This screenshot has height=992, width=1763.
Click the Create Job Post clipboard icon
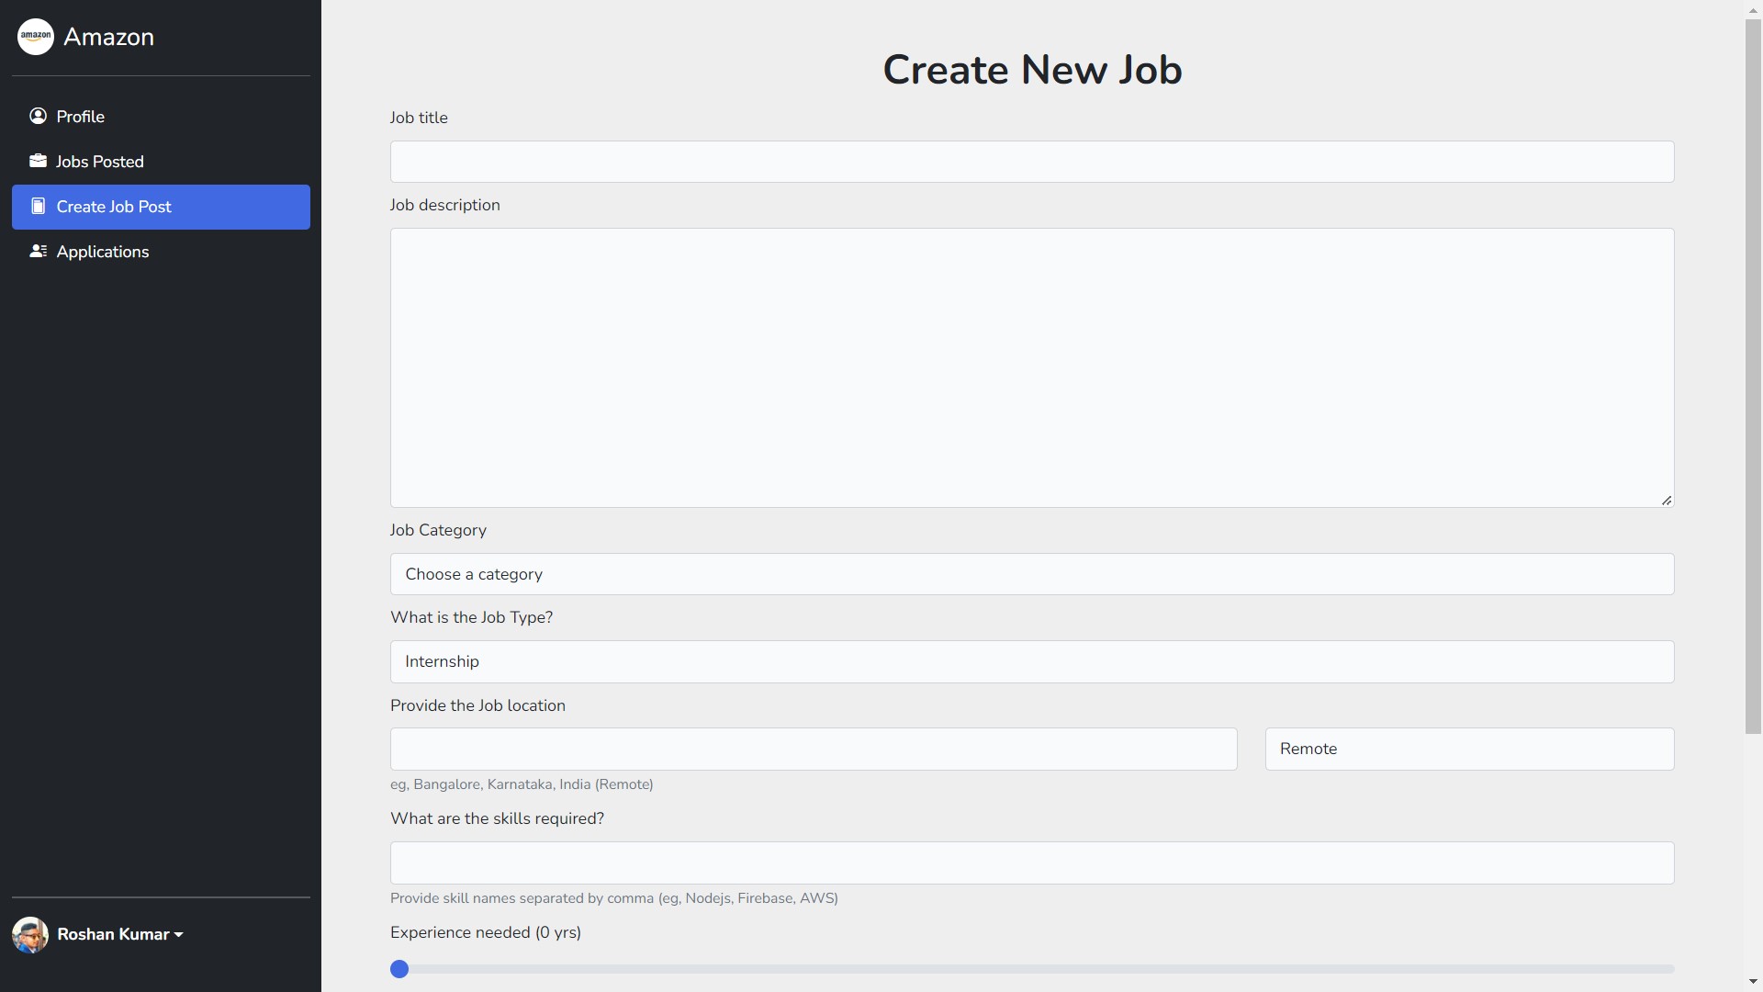click(x=38, y=206)
